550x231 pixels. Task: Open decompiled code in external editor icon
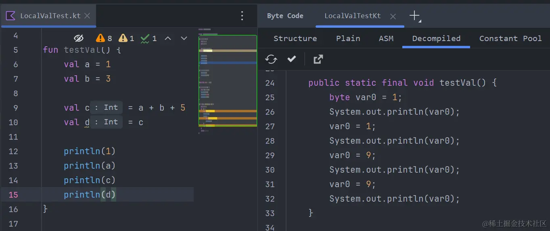click(318, 59)
